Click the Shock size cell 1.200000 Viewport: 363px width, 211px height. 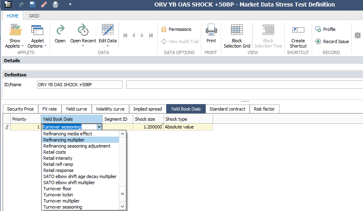point(148,127)
